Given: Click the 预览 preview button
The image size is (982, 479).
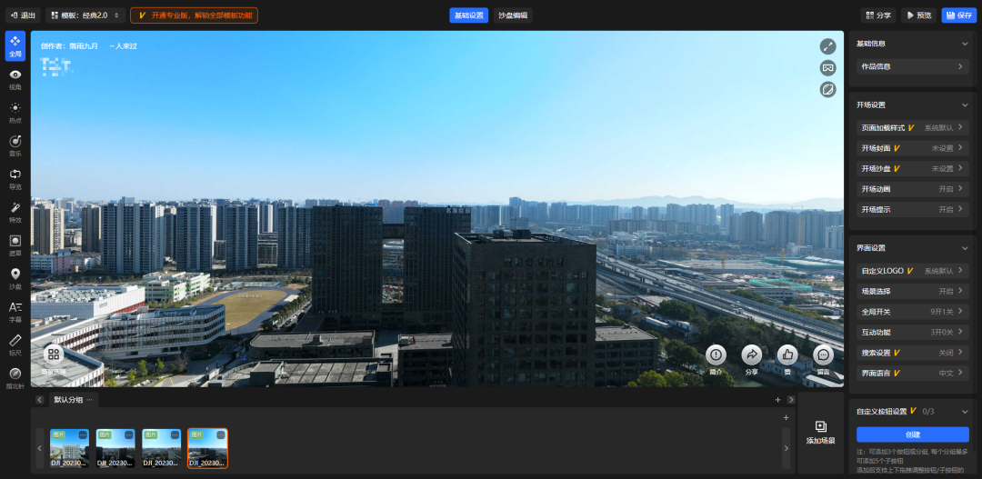Looking at the screenshot, I should coord(918,15).
